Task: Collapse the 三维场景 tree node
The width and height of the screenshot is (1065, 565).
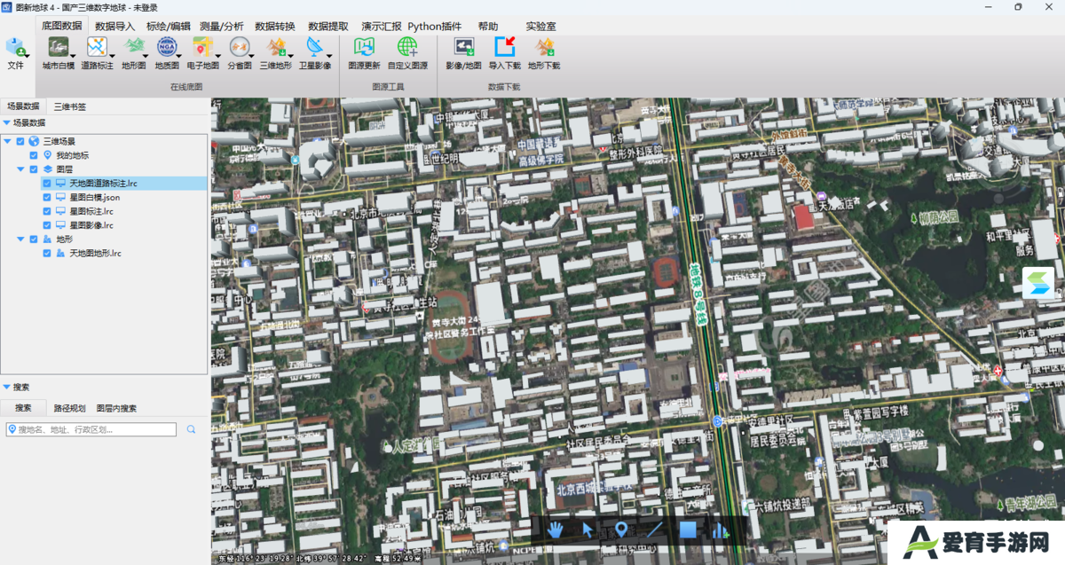Action: click(x=7, y=141)
